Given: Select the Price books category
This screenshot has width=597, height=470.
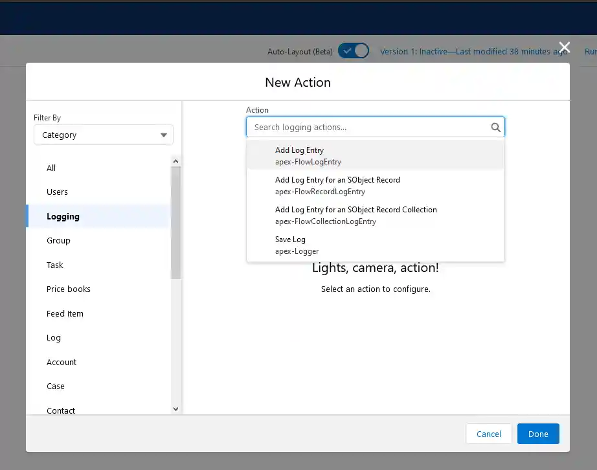Looking at the screenshot, I should point(68,289).
